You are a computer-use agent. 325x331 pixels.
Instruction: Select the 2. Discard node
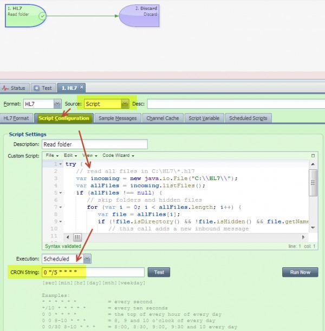click(x=139, y=16)
